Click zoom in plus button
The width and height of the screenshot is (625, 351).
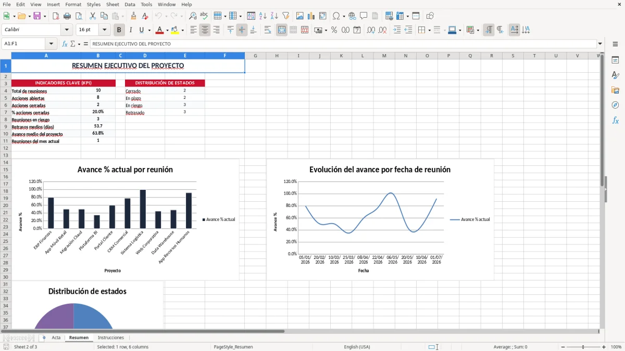click(x=604, y=347)
